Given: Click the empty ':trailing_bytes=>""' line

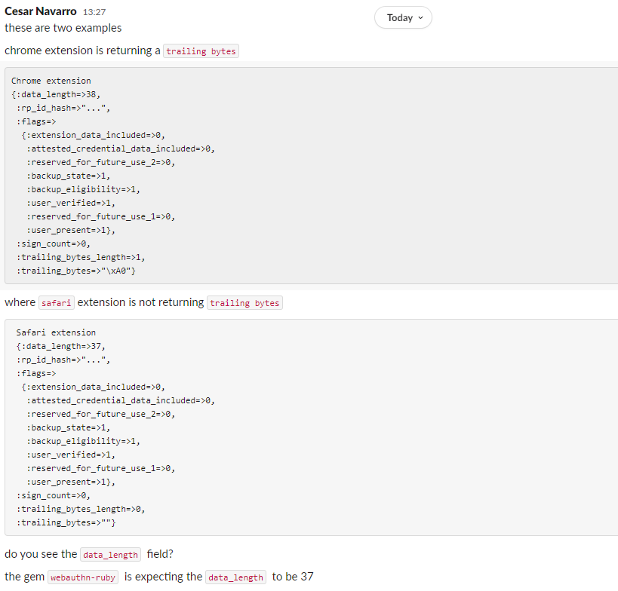Looking at the screenshot, I should (x=66, y=522).
